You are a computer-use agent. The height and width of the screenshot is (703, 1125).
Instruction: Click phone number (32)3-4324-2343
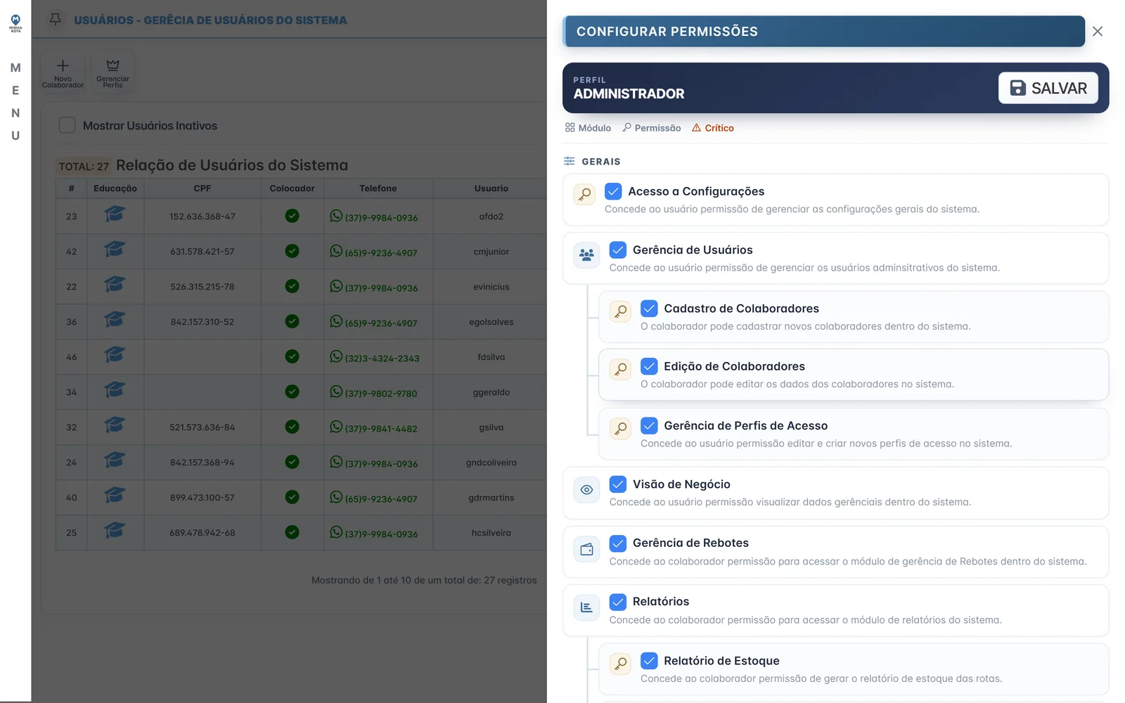click(x=382, y=359)
